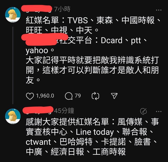168x162 pixels.
Task: Open the first post's 7小時 timestamp
Action: 62,9
